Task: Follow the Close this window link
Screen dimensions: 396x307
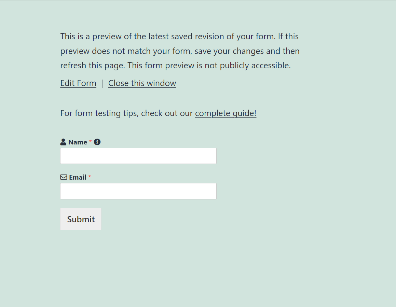Action: click(x=142, y=83)
